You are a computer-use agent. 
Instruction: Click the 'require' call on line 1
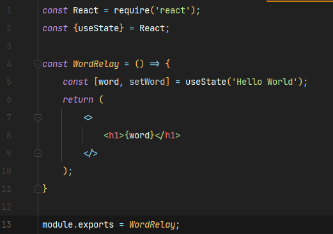[132, 10]
